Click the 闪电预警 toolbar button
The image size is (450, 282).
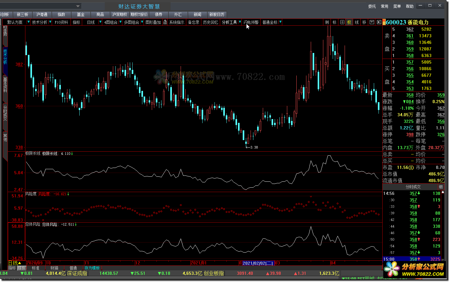[x=251, y=22]
